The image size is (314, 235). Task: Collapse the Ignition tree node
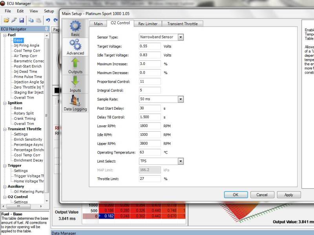[5, 103]
